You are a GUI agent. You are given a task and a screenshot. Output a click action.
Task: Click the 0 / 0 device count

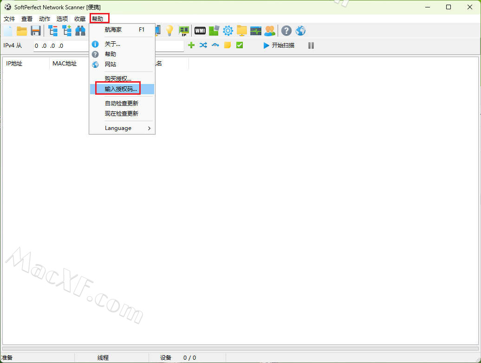189,358
